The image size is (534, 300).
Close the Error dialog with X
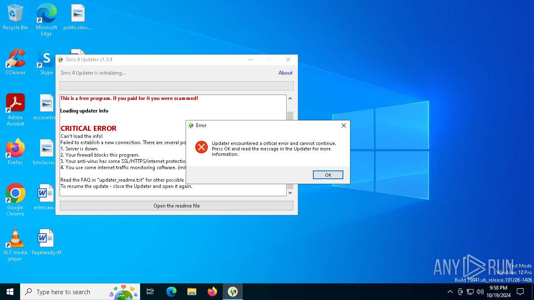[x=344, y=125]
